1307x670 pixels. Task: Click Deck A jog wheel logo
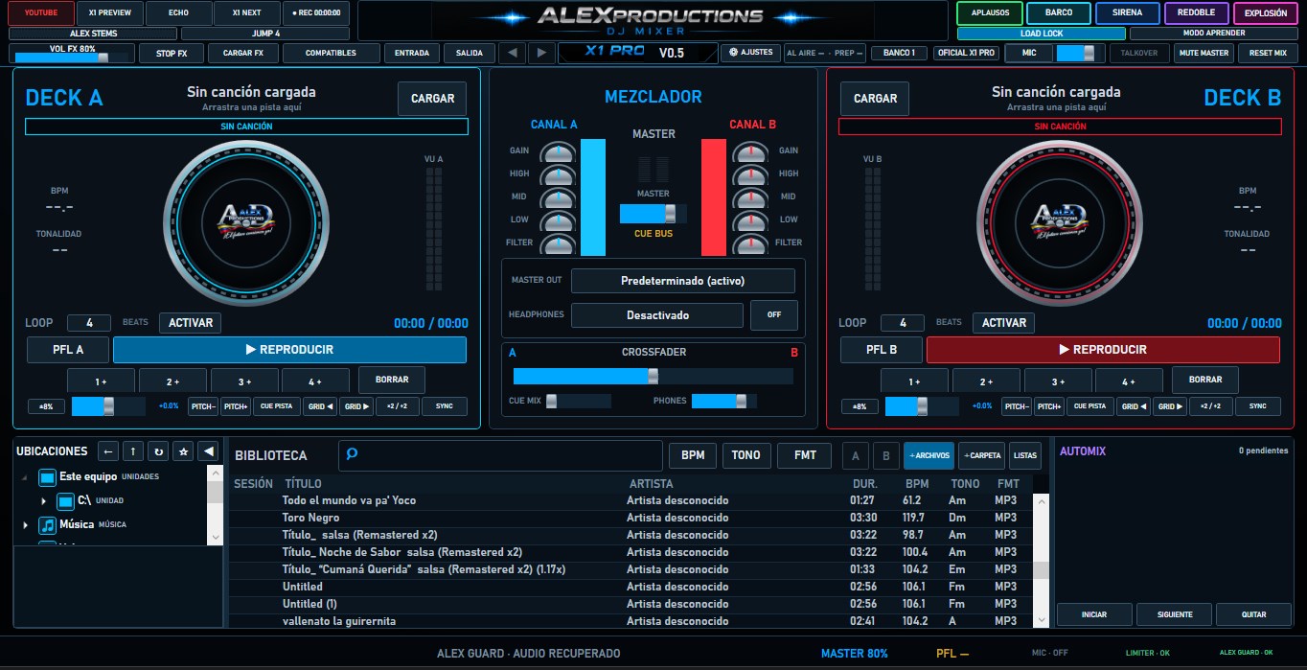(x=244, y=221)
